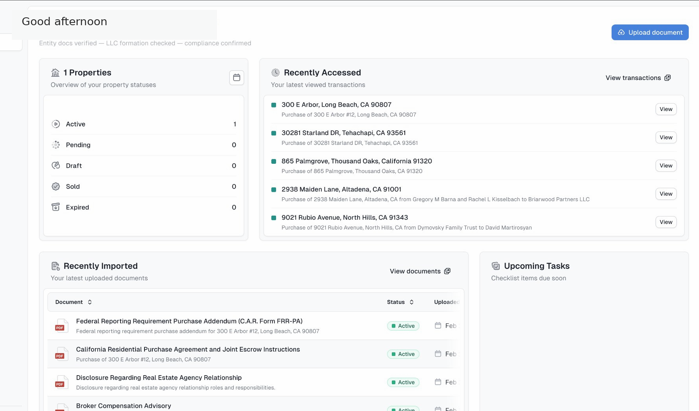699x411 pixels.
Task: Click the external-link icon next to View documents
Action: coord(447,271)
